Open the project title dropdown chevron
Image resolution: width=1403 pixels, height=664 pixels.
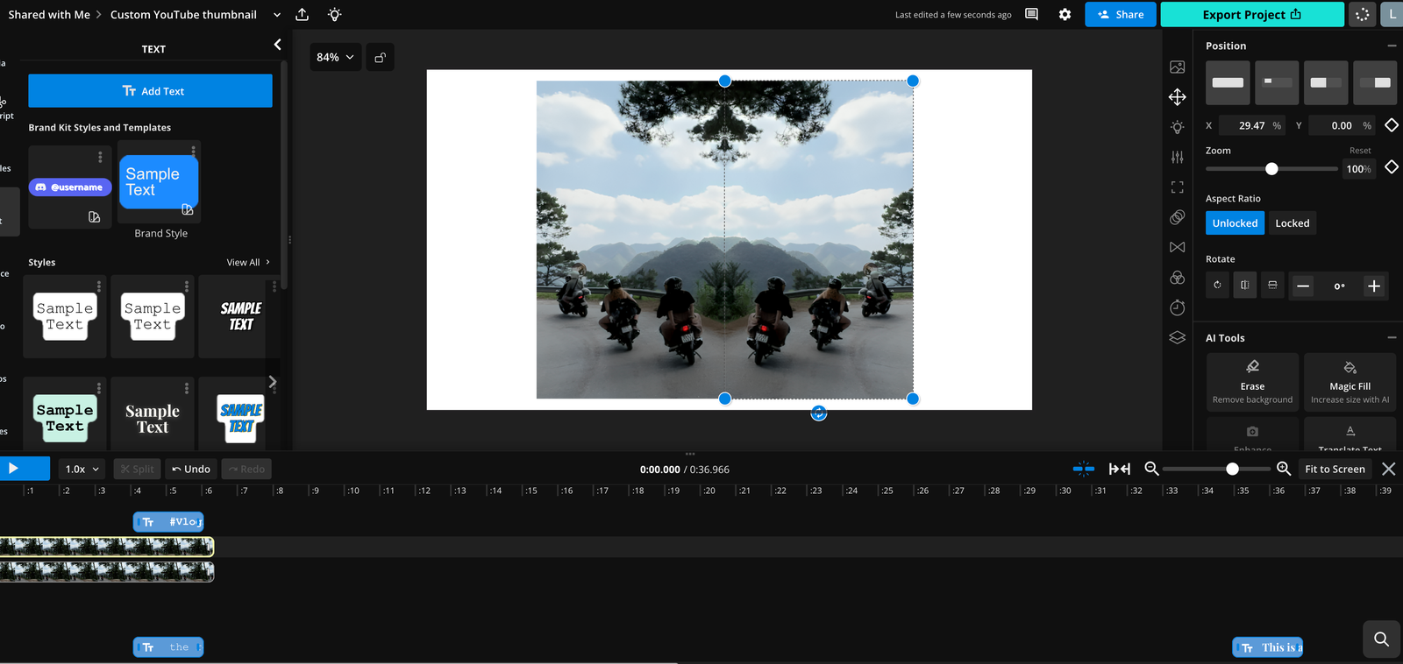pos(277,15)
